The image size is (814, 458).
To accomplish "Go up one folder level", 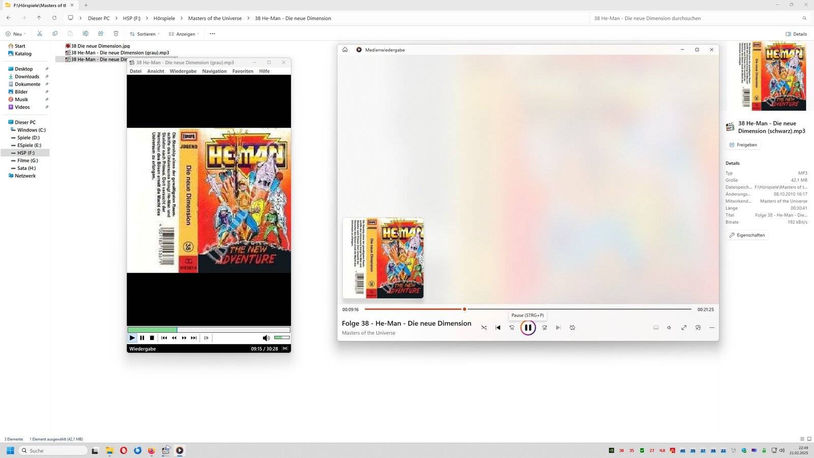I will tap(39, 18).
